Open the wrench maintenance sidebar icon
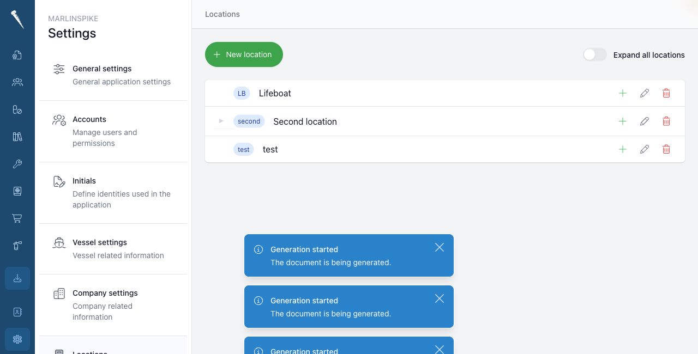This screenshot has width=698, height=354. point(17,164)
